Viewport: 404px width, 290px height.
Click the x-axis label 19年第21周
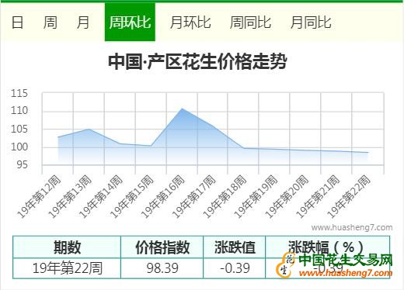pos(318,196)
